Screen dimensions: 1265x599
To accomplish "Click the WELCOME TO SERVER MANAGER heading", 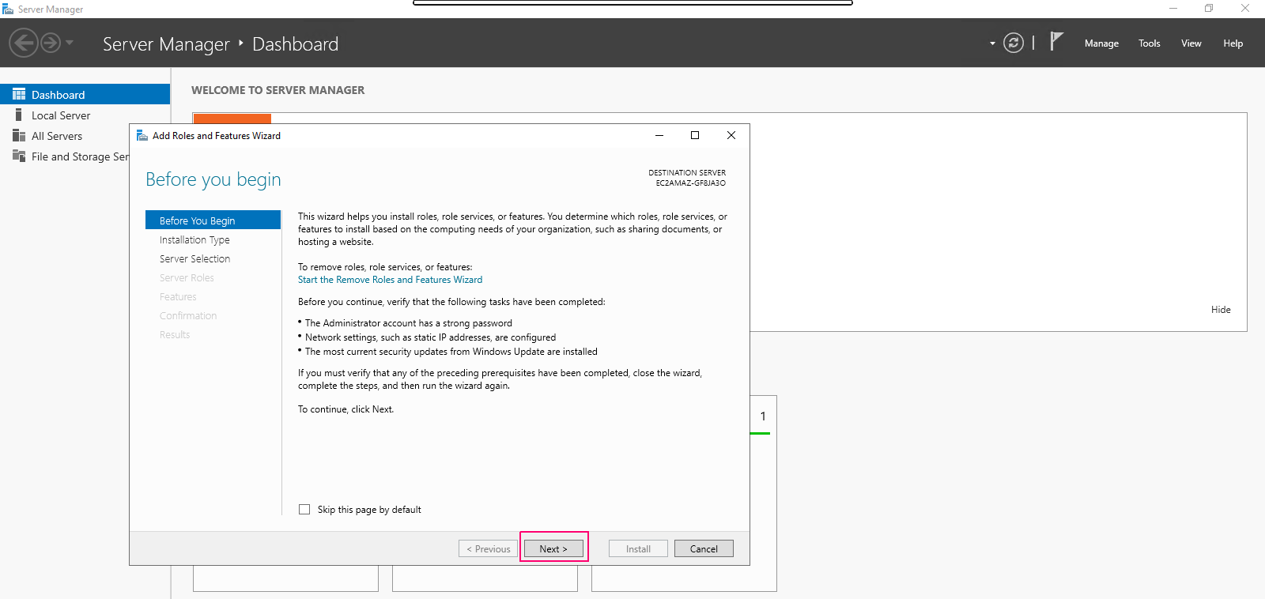I will coord(278,90).
